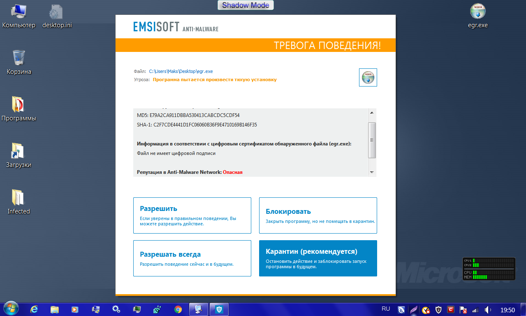Click the Norton checkmark tray icon
This screenshot has height=316, width=526.
click(426, 310)
